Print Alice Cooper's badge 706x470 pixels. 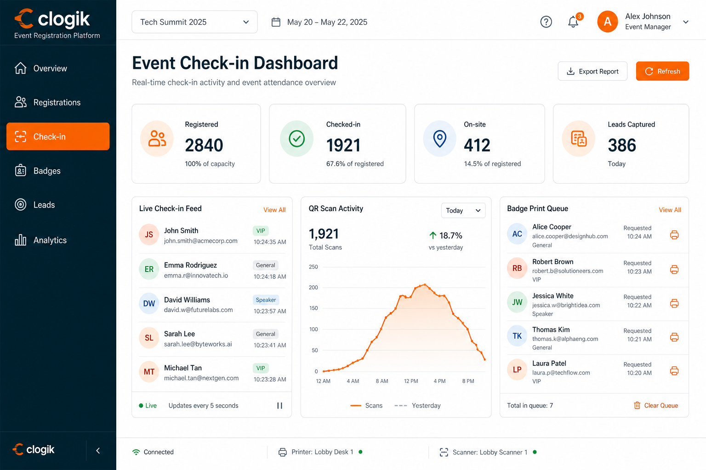[674, 235]
